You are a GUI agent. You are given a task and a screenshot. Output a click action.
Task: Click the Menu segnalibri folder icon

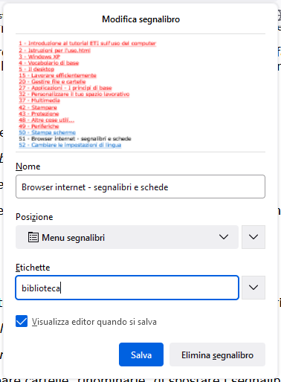33,237
